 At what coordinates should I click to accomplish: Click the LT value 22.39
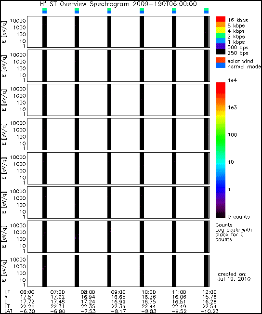(x=118, y=307)
